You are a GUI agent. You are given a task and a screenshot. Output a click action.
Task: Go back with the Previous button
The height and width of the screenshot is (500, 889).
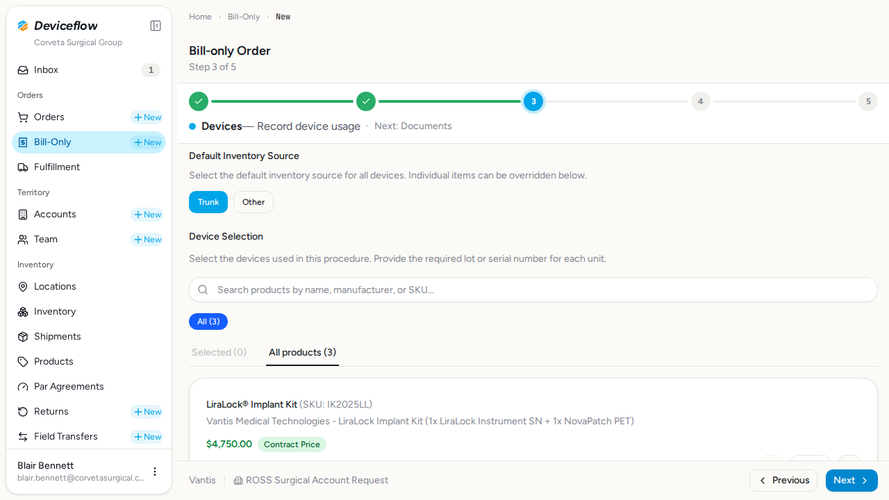pyautogui.click(x=783, y=481)
